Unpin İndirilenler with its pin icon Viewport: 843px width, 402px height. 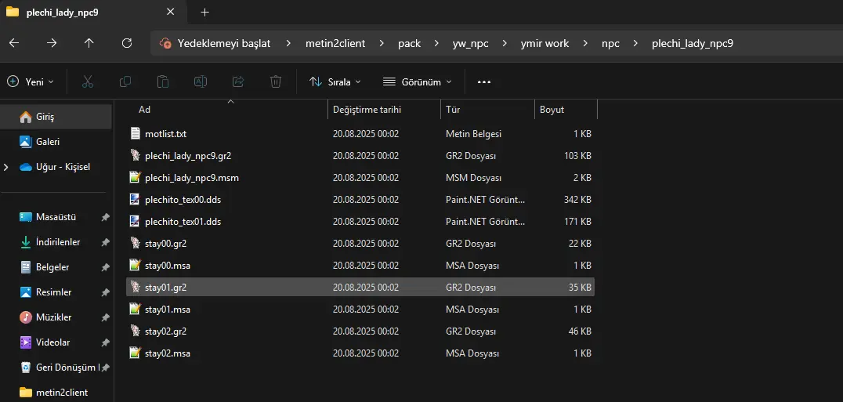pos(105,242)
